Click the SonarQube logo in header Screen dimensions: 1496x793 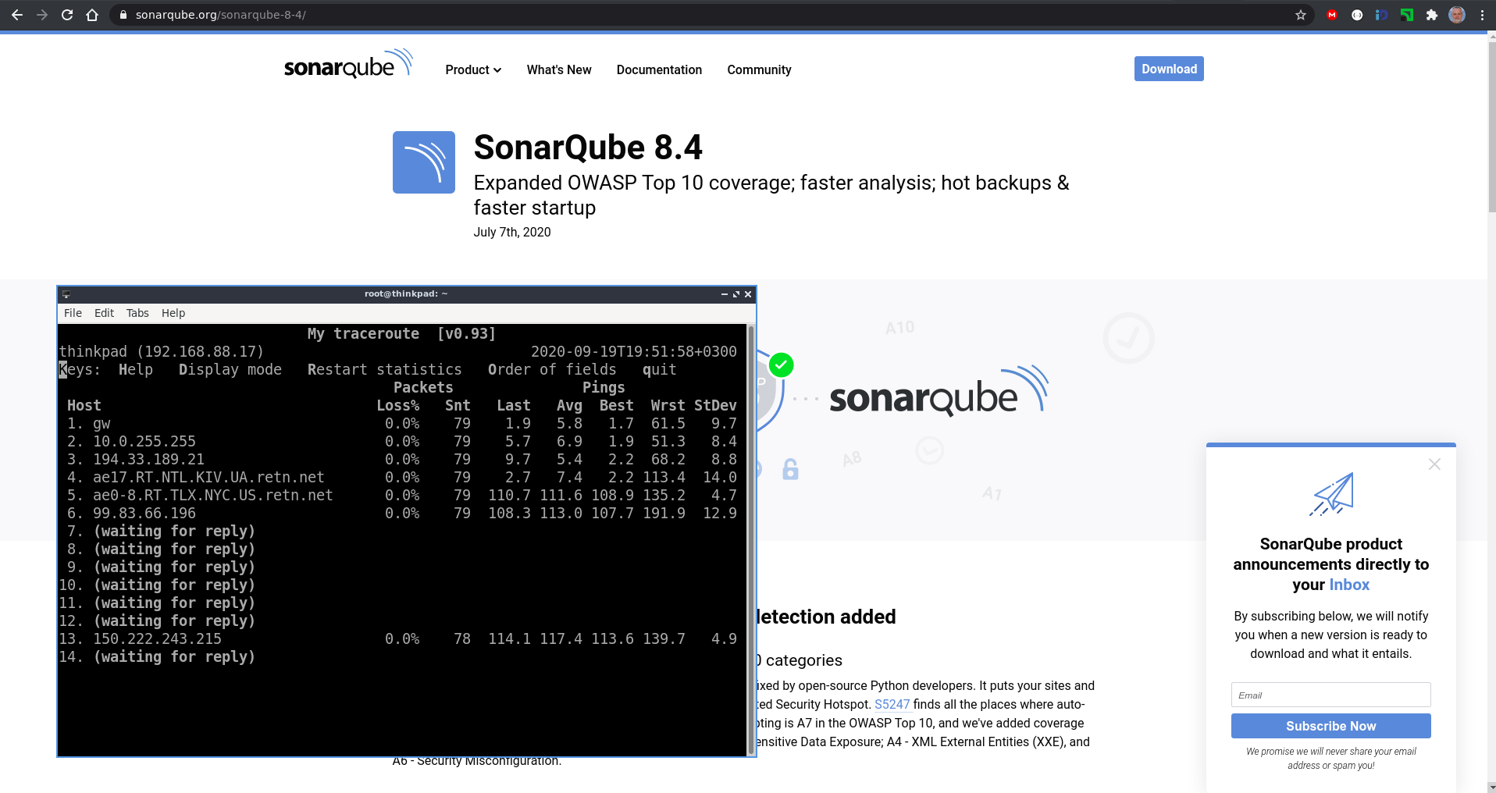[x=347, y=66]
